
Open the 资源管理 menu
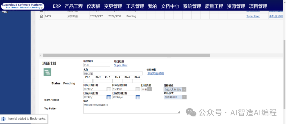[x=236, y=7]
